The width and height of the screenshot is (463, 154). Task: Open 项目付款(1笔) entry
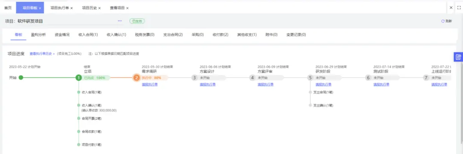click(92, 145)
